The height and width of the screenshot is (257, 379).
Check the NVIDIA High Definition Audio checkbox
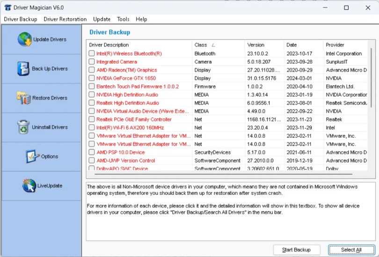pyautogui.click(x=92, y=94)
